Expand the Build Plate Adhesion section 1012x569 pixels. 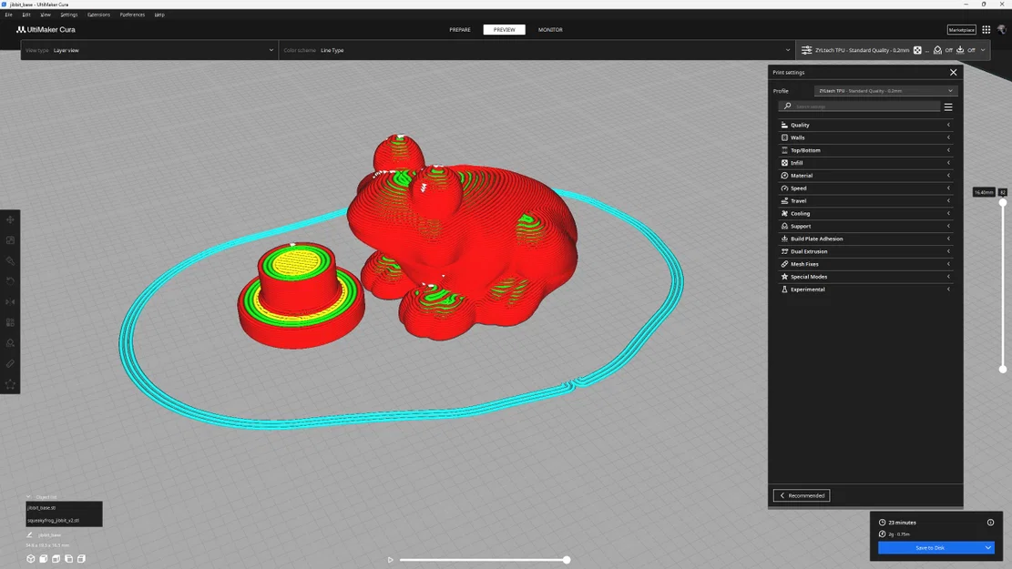coord(864,239)
